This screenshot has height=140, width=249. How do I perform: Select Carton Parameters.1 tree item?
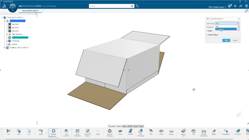[20, 38]
